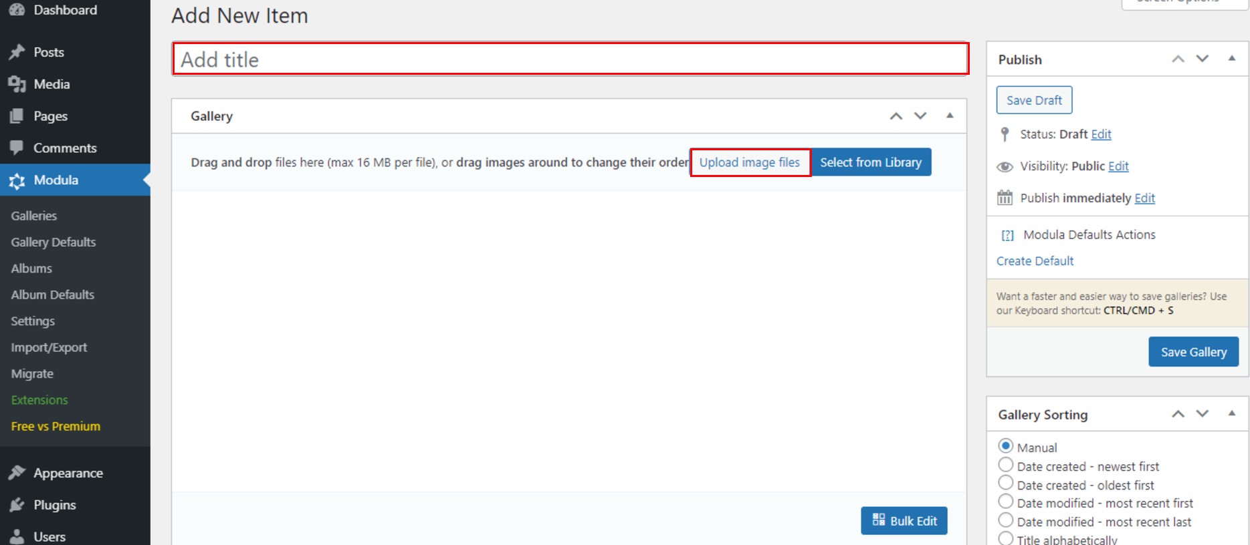Click the Upload image files button

coord(749,162)
